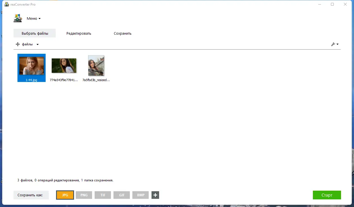This screenshot has height=207, width=354.
Task: Choose JPG as output format
Action: [x=65, y=195]
